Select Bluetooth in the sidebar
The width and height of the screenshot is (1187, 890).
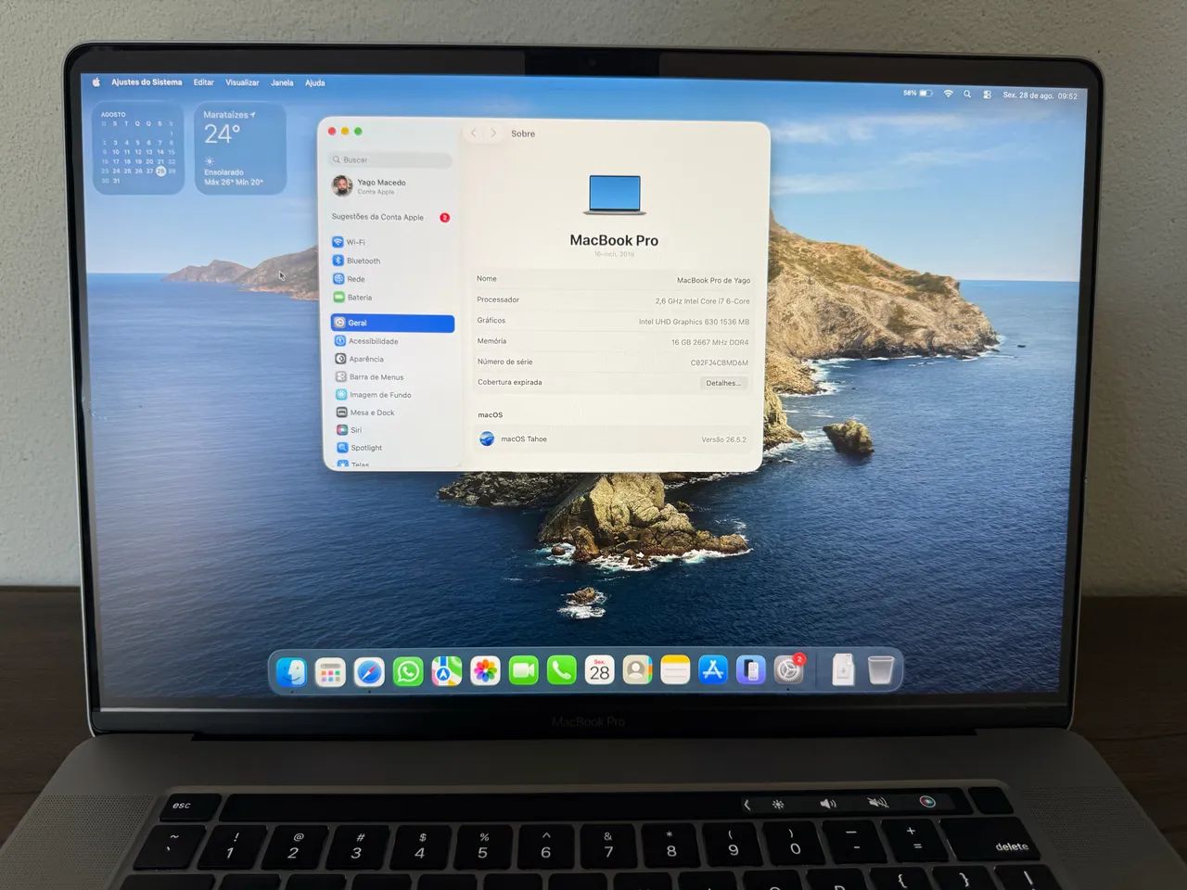391,261
